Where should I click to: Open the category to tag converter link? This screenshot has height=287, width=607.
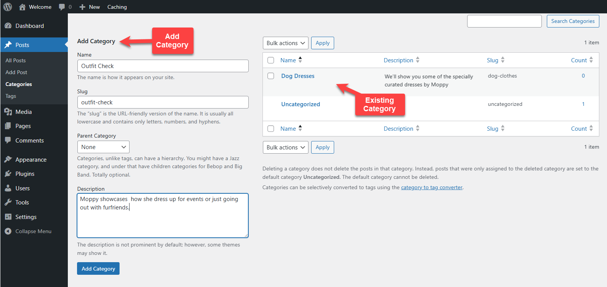point(431,187)
